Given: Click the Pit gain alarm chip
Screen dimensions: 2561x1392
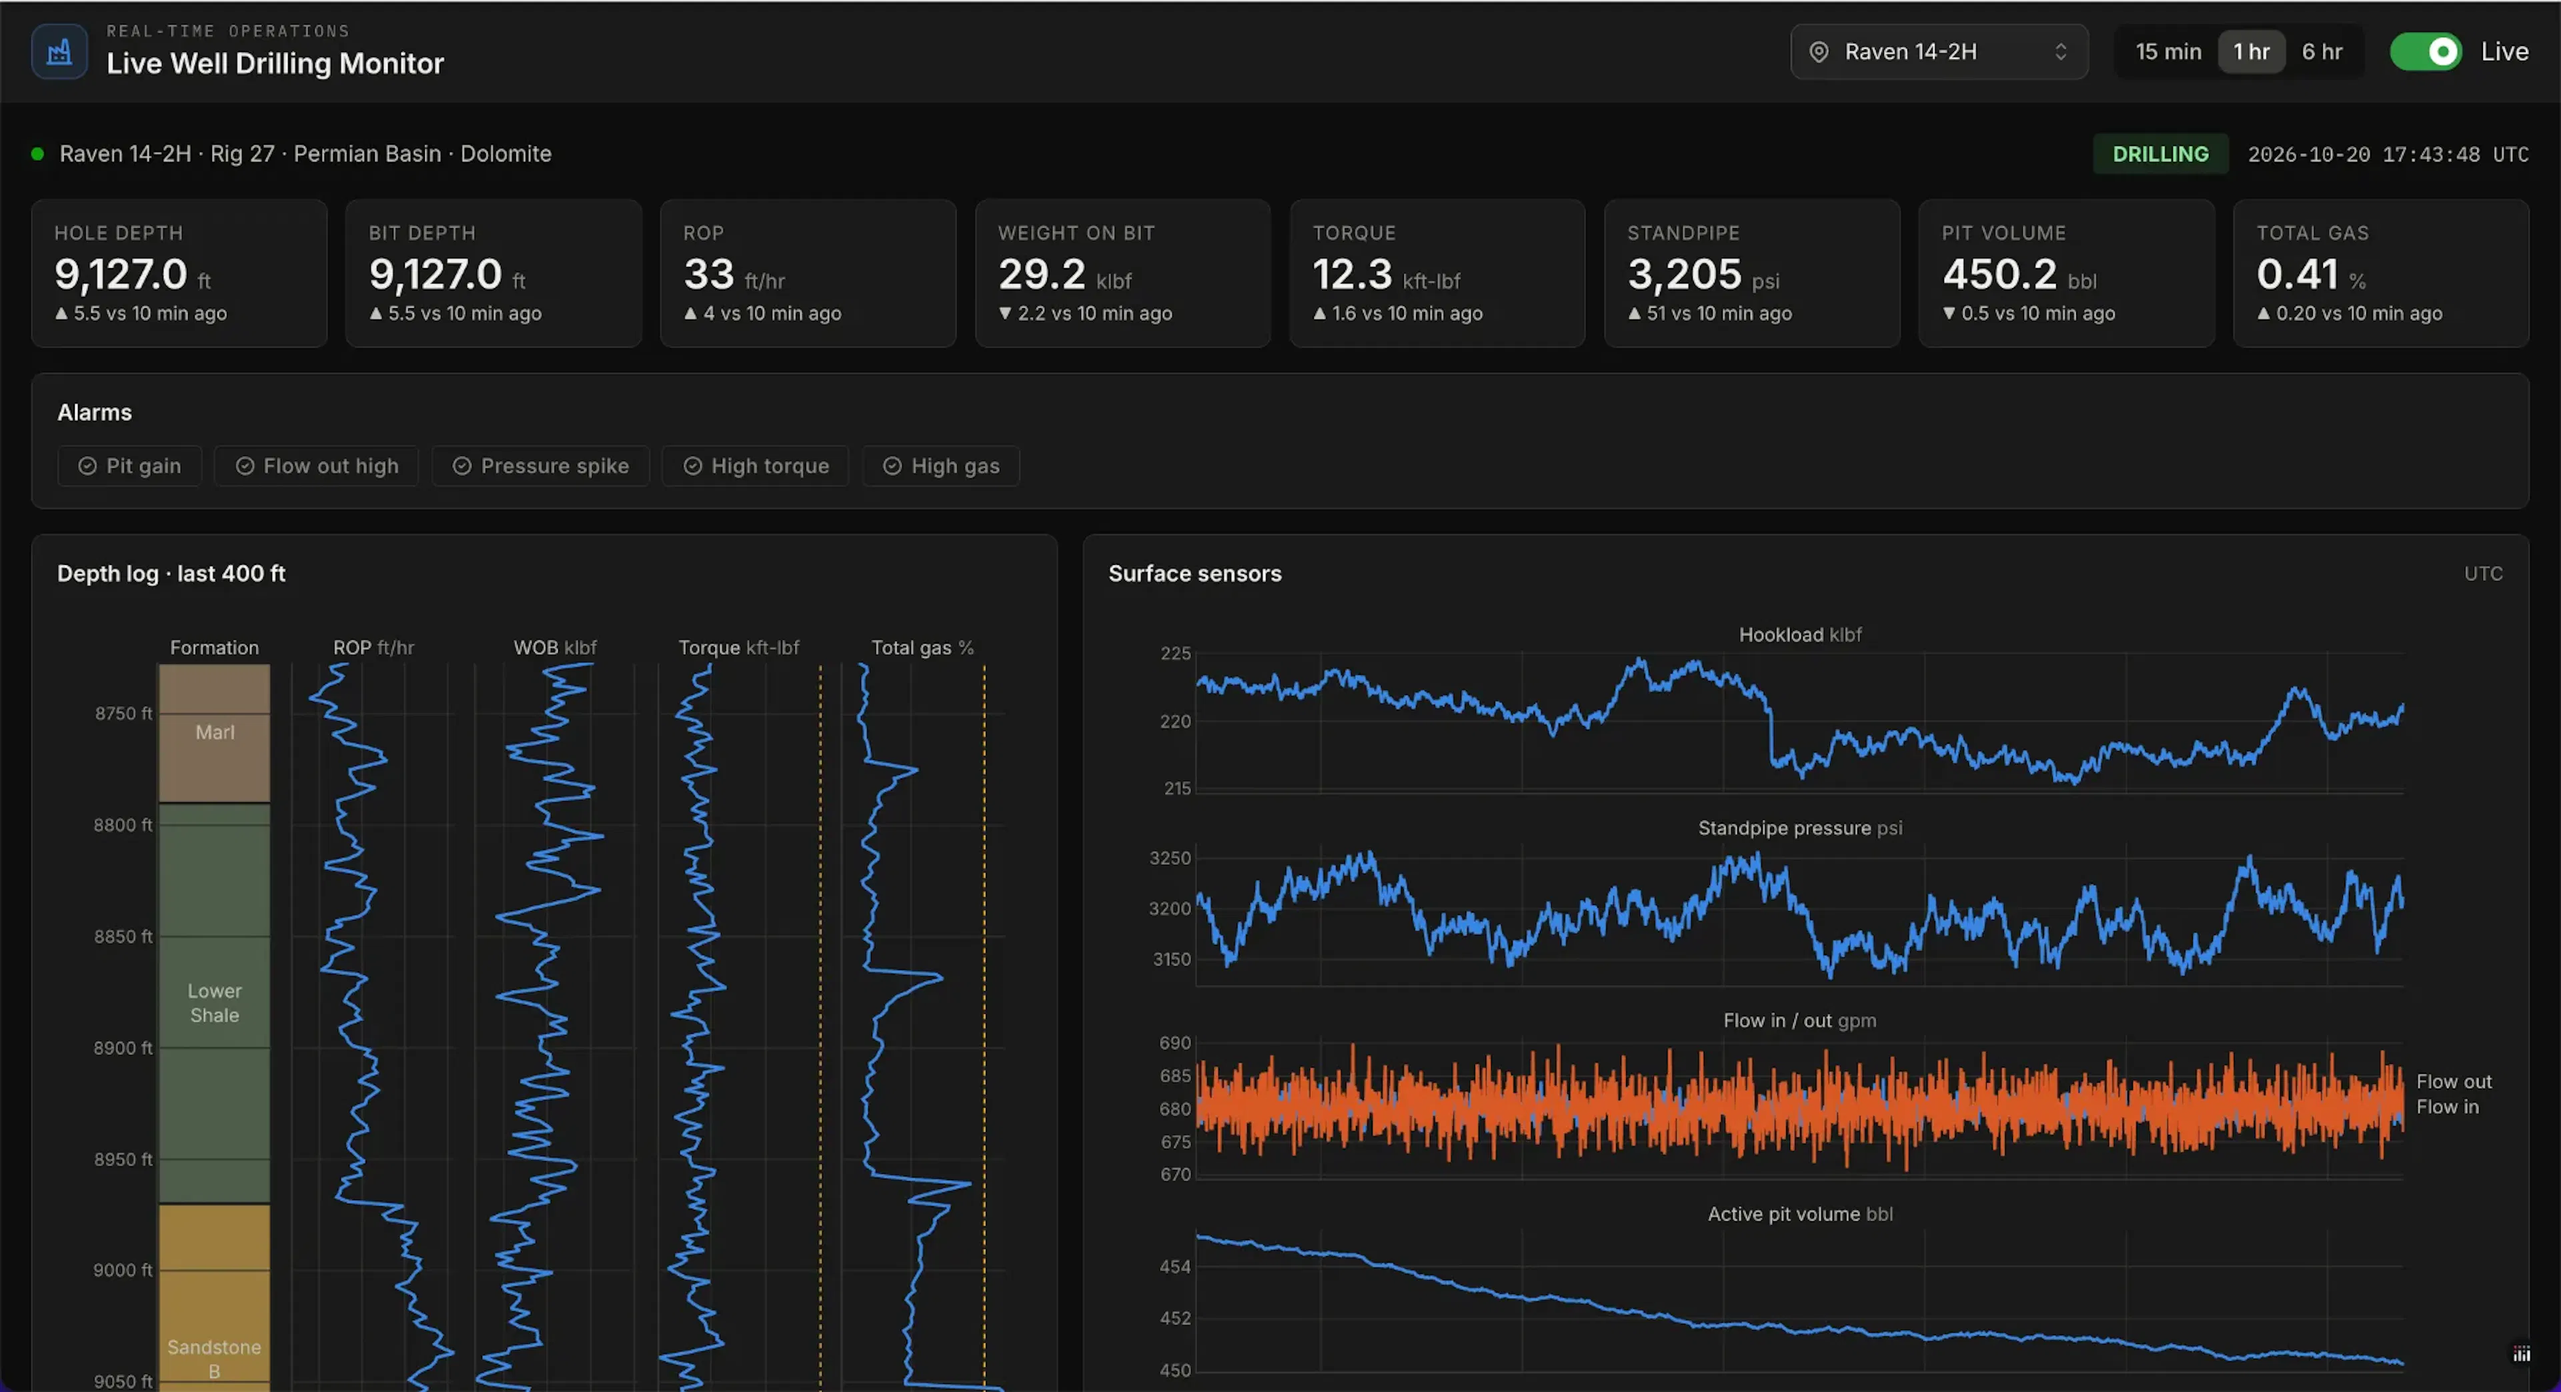Looking at the screenshot, I should [x=129, y=466].
